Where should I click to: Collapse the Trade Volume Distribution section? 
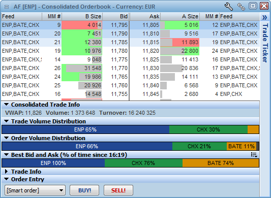(x=7, y=121)
